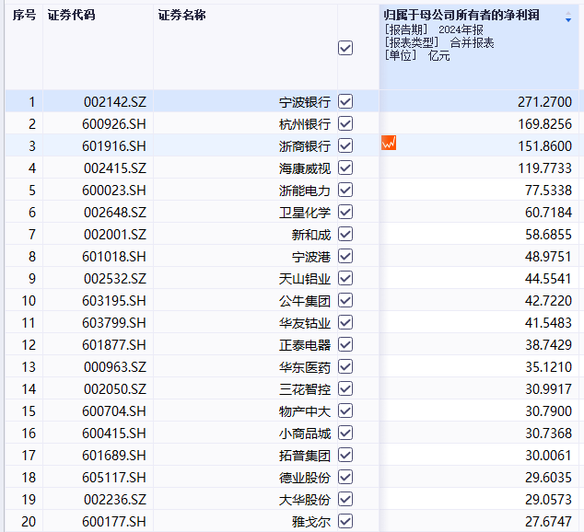Open the net profit column dropdown arrow
The image size is (584, 532).
(567, 19)
